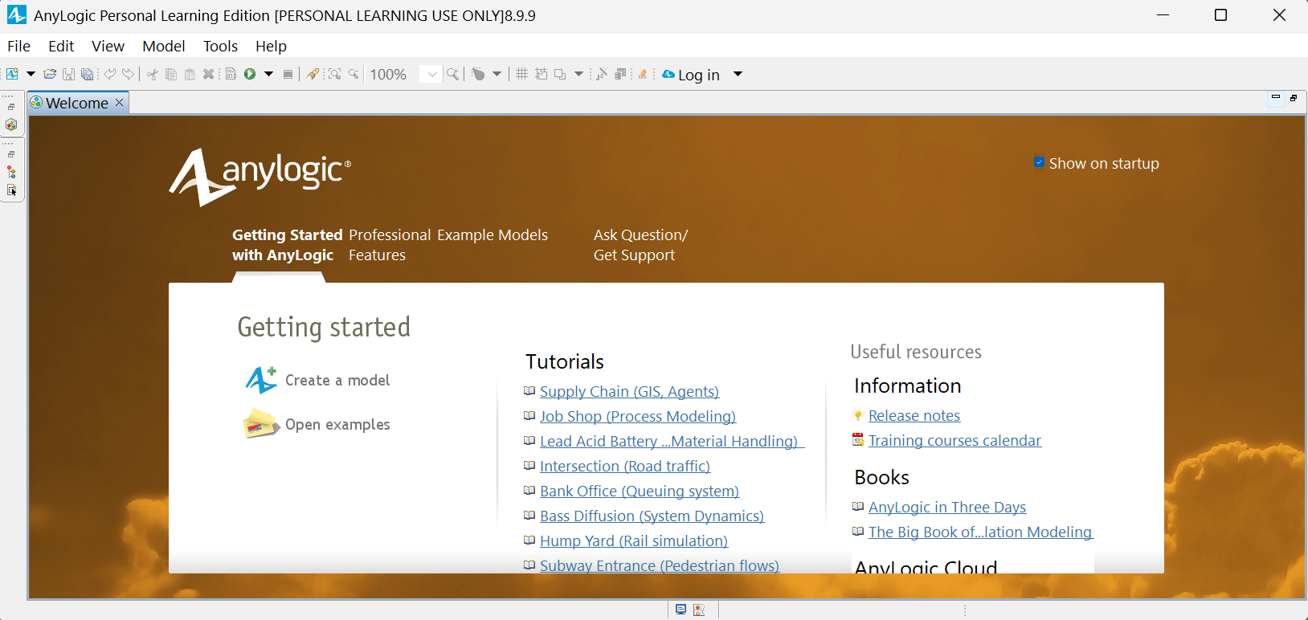Viewport: 1308px width, 620px height.
Task: Open the AnyLogic in Three Days book link
Action: 947,507
